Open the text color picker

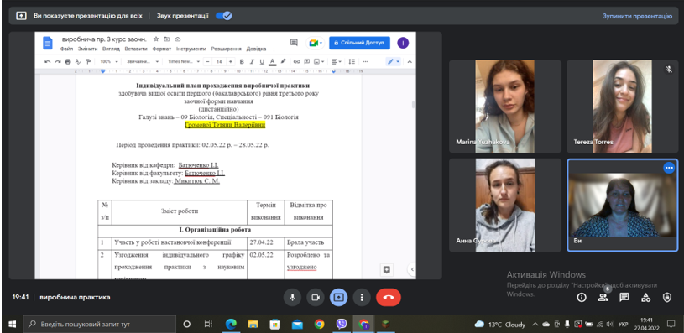coord(272,61)
